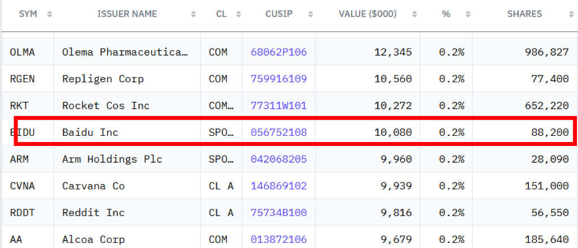Click shares count 28,090
This screenshot has width=578, height=248.
point(550,159)
